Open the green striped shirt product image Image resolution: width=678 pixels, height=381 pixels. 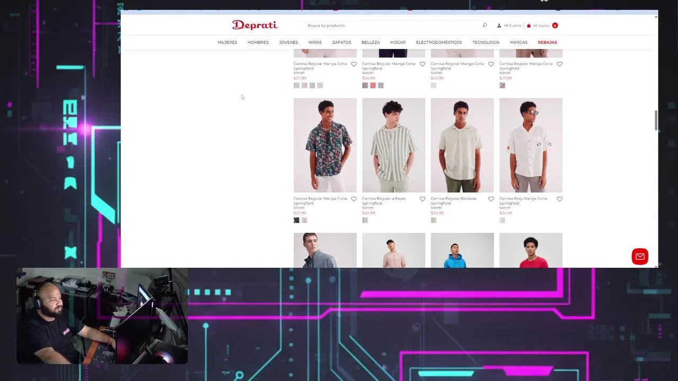pos(394,145)
